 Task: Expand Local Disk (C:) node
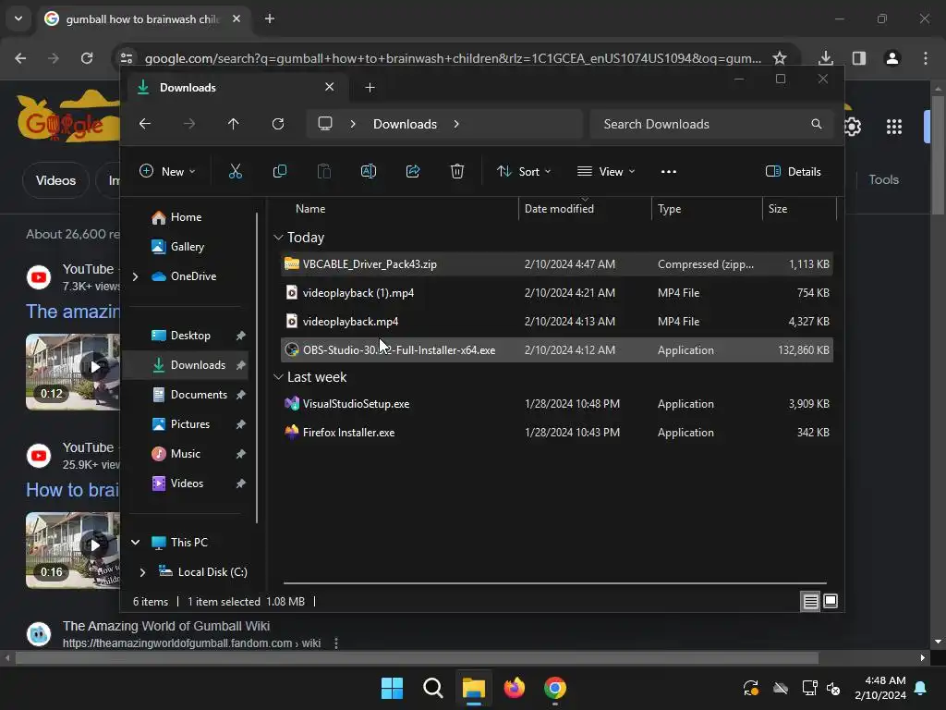tap(142, 572)
